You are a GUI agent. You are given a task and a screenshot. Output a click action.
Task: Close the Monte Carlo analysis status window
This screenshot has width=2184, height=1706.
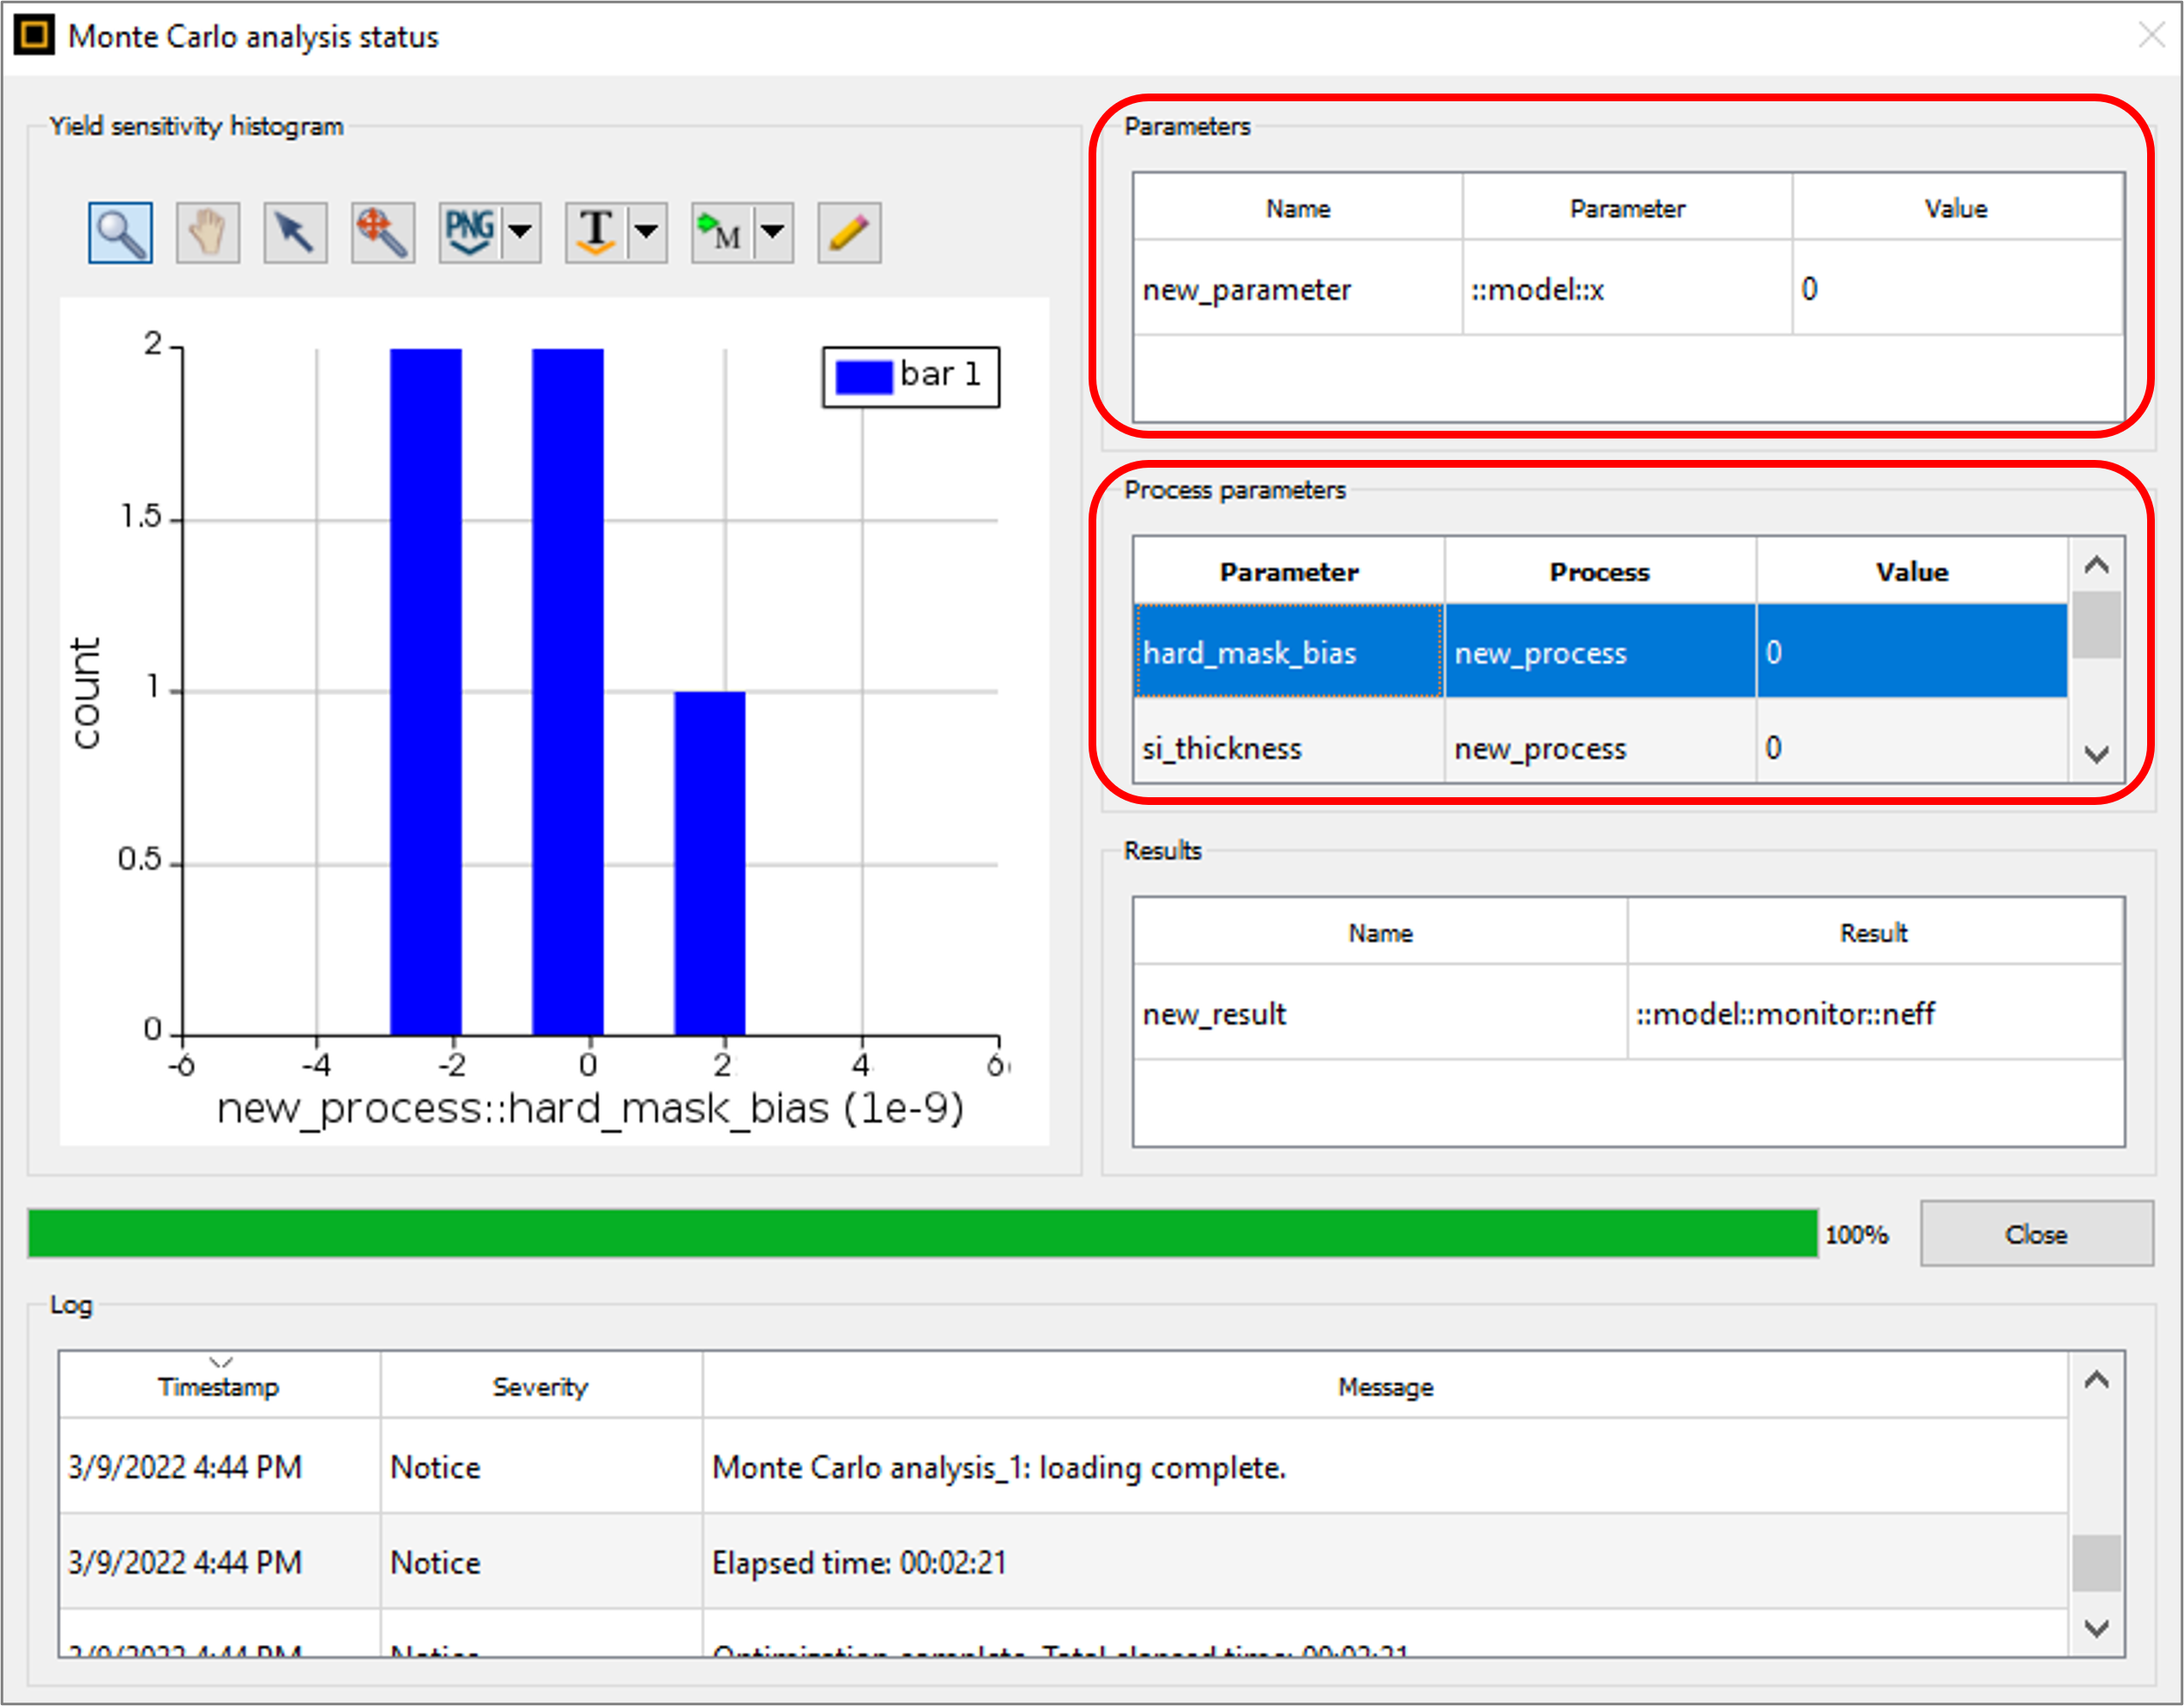tap(2150, 36)
